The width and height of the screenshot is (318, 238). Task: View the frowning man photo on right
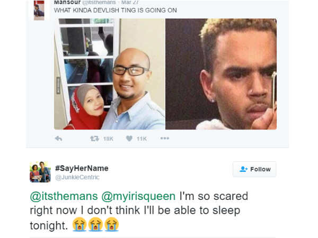221,74
